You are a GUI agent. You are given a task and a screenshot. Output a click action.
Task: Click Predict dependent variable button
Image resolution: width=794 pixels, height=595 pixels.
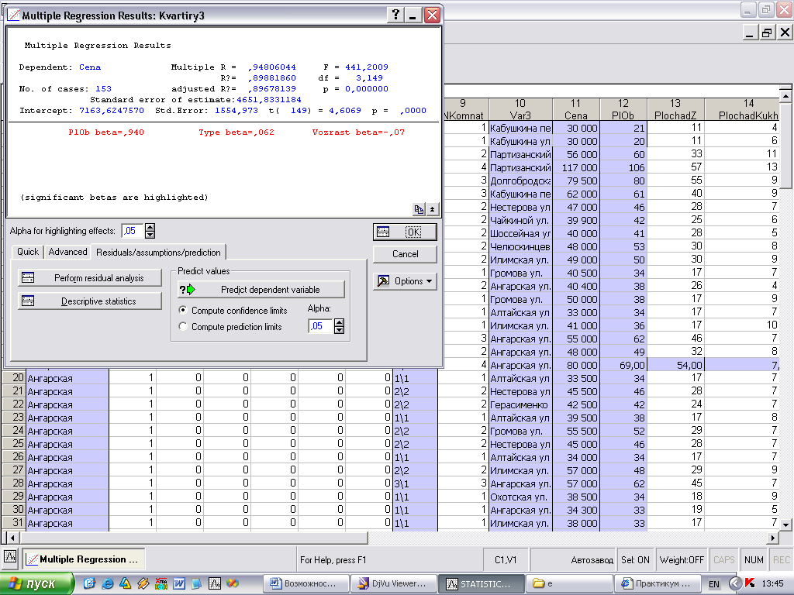click(x=261, y=289)
